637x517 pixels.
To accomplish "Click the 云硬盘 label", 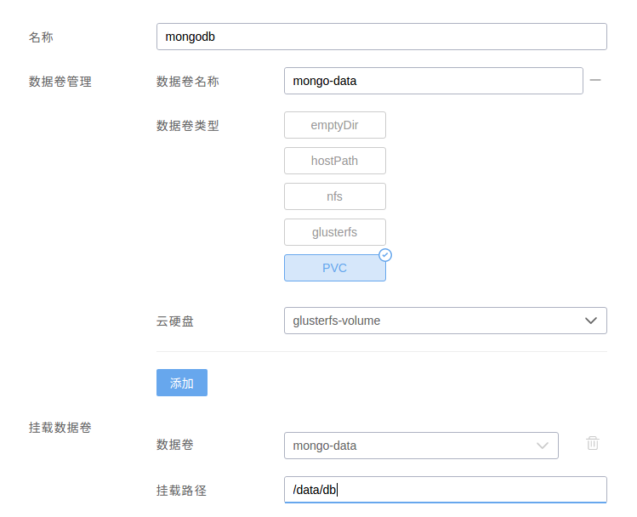I will point(175,321).
